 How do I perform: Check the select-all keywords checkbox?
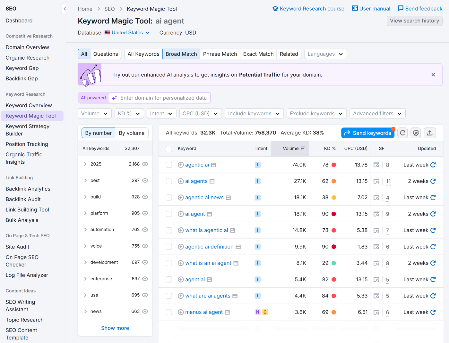click(169, 149)
